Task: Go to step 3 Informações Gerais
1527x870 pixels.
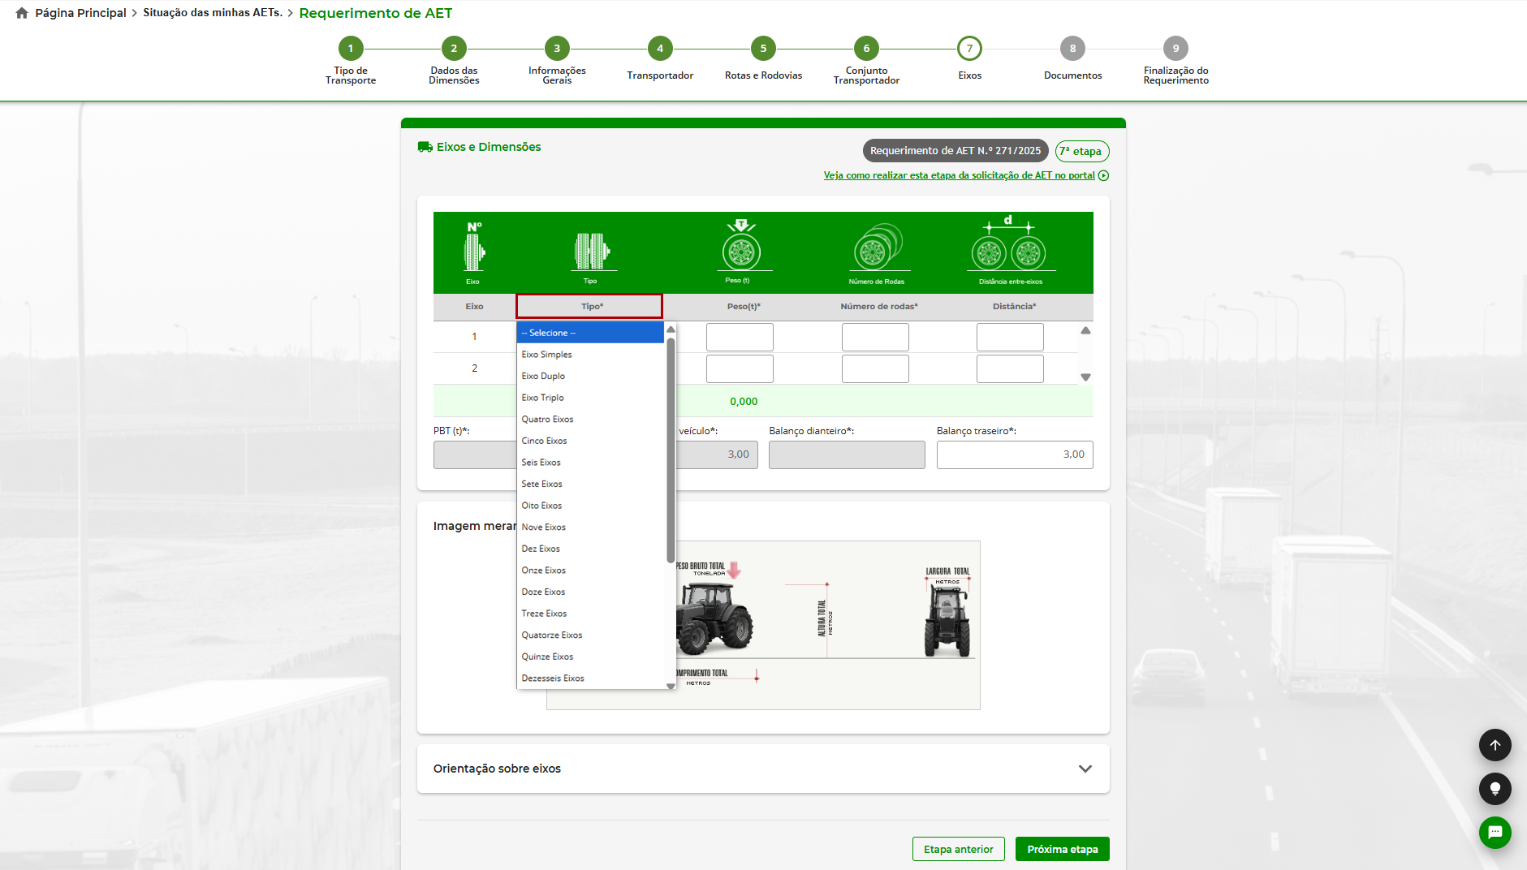Action: click(557, 49)
